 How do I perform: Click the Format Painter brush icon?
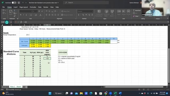click(15, 16)
